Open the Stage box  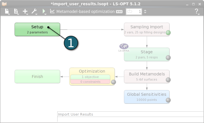coord(147,54)
